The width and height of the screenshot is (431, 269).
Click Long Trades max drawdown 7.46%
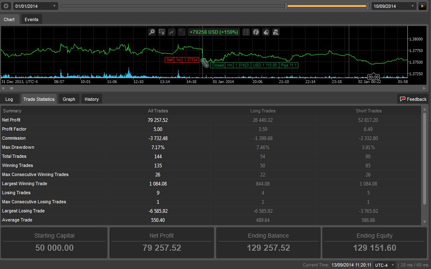tap(263, 147)
